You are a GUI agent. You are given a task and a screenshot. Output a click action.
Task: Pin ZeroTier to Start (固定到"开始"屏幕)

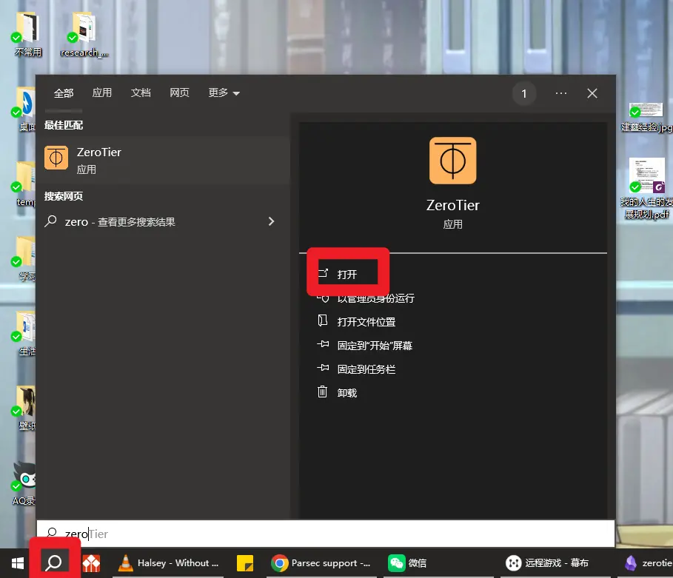pyautogui.click(x=374, y=346)
